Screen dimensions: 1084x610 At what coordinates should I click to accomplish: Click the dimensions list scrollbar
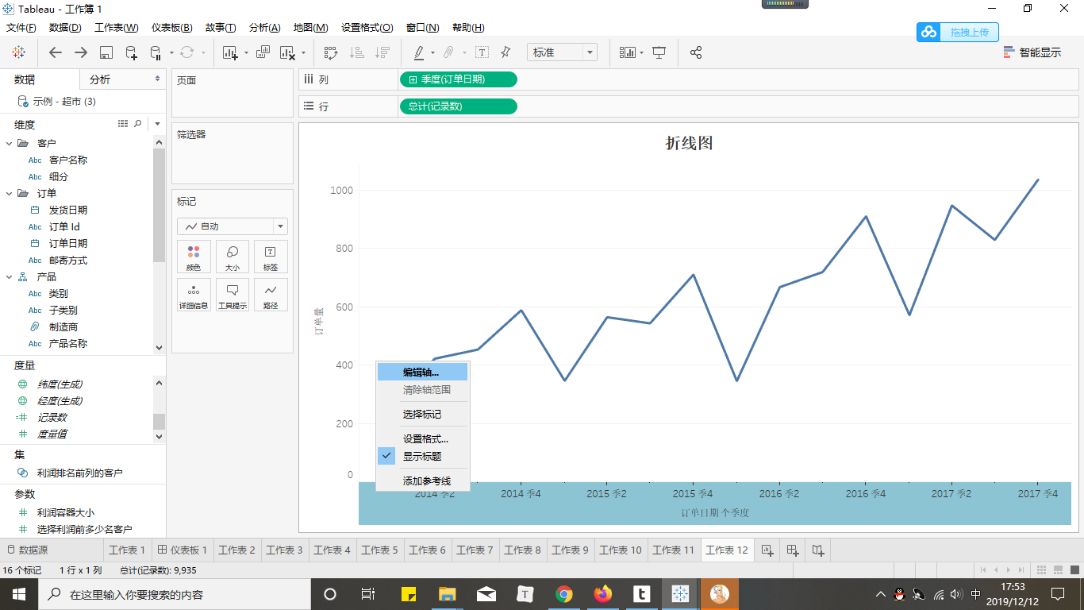pyautogui.click(x=160, y=205)
